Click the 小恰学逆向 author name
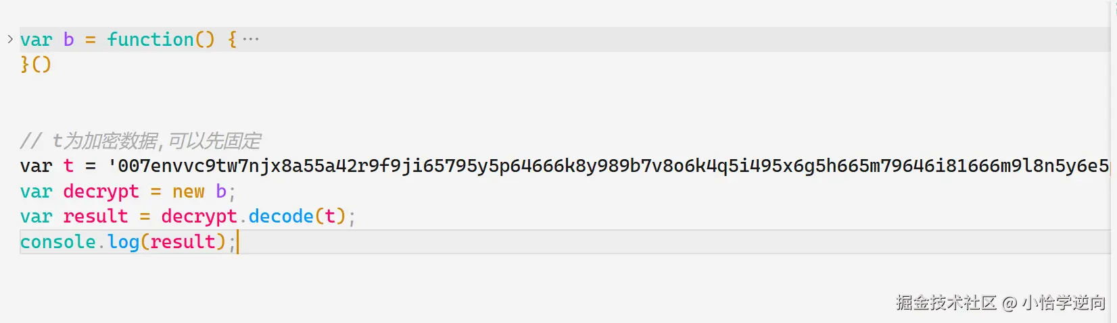 pos(1064,303)
